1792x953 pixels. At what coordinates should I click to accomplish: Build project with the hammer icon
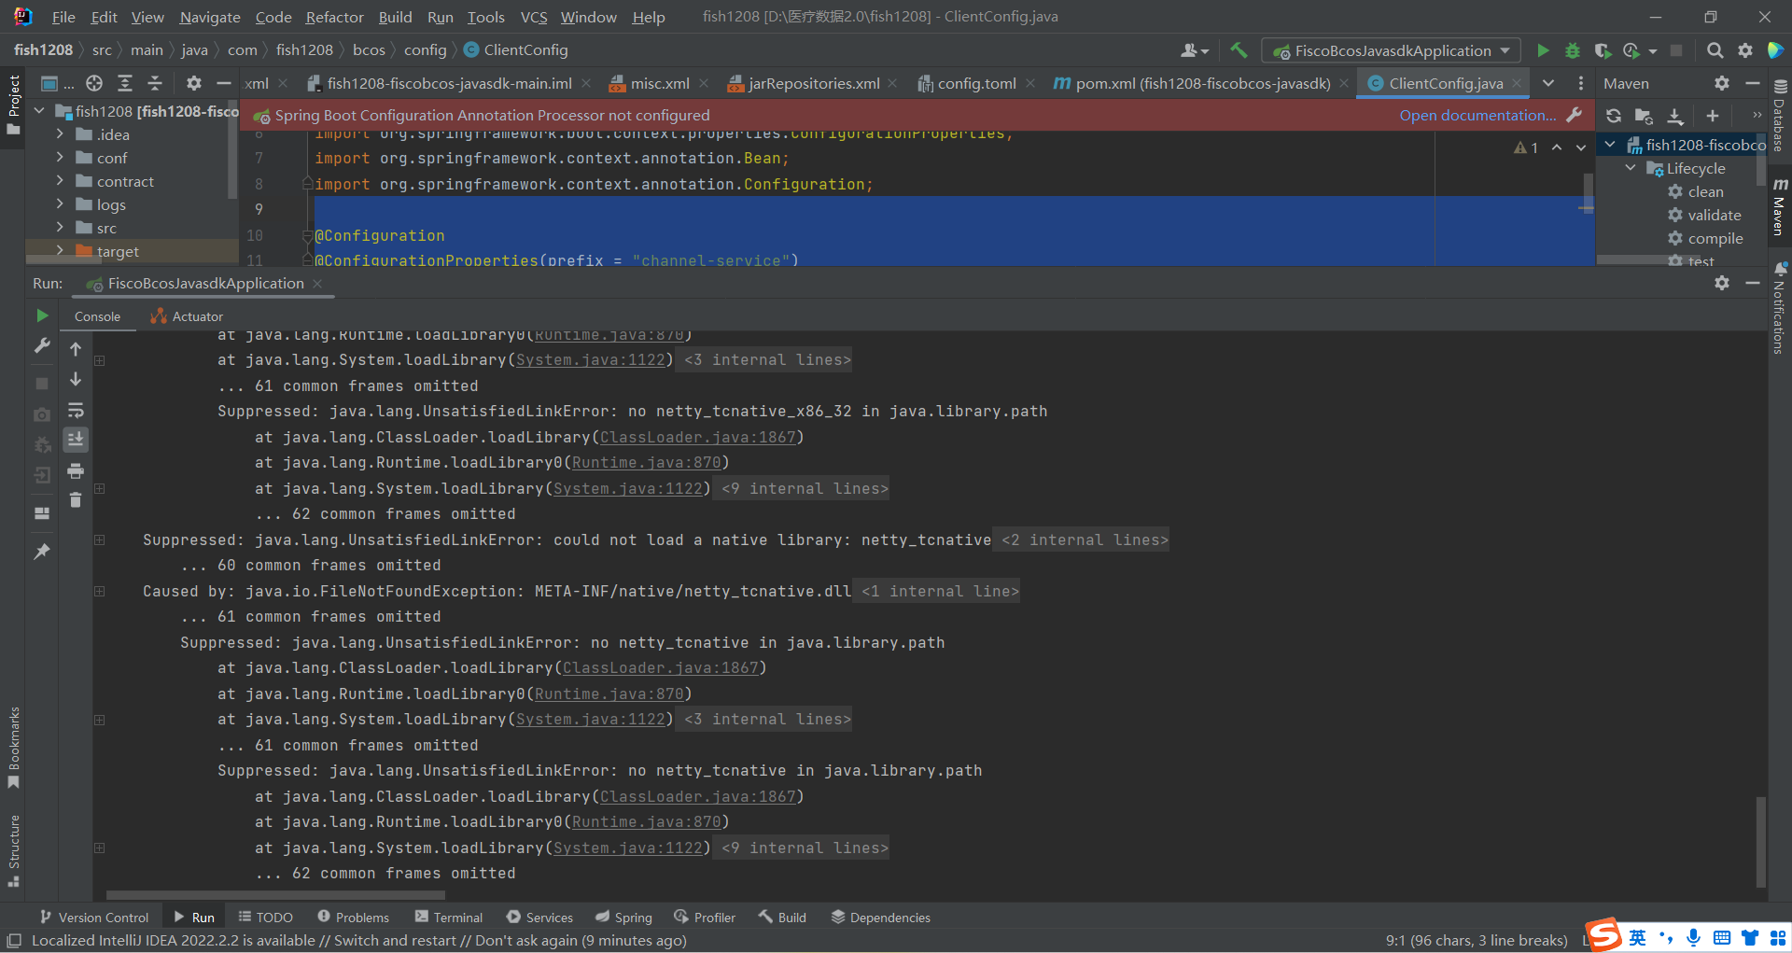[1239, 50]
